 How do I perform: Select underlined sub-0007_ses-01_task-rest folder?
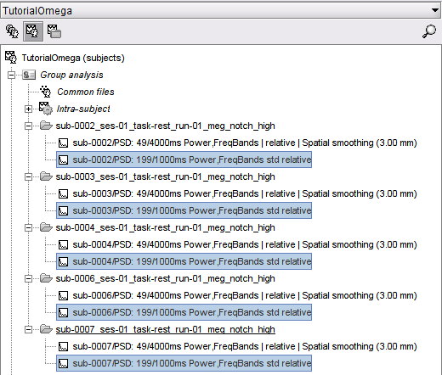click(165, 329)
